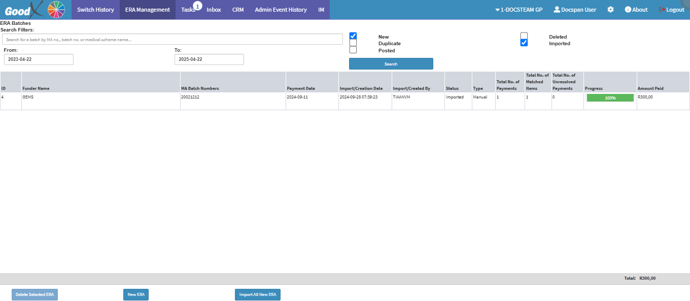Focus the batch search text field
690x301 pixels.
coord(172,39)
